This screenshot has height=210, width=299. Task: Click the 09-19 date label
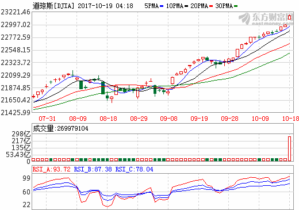coord(199,119)
